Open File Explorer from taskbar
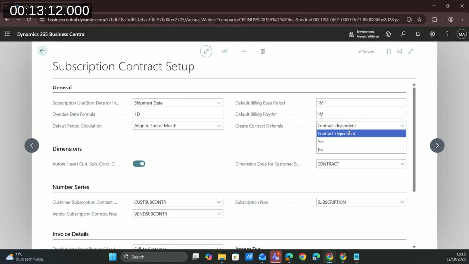This screenshot has height=264, width=469. pos(222,257)
